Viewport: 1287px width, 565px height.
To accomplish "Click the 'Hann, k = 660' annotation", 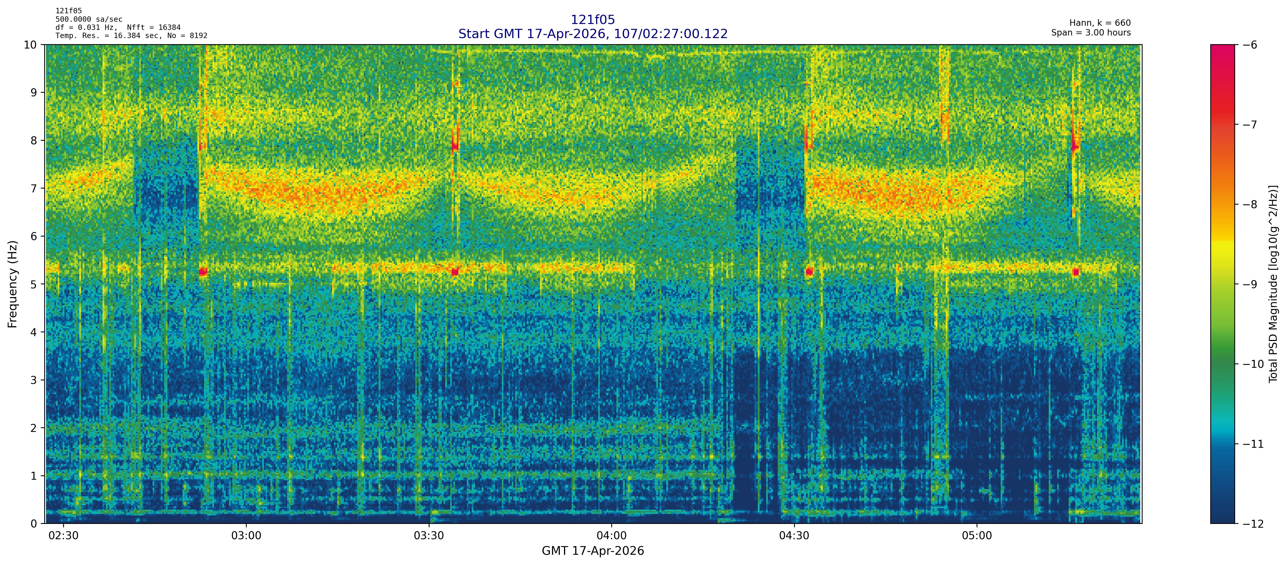I will pyautogui.click(x=1100, y=23).
